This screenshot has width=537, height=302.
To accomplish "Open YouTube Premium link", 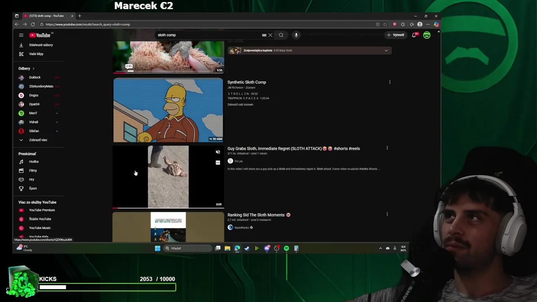I will click(42, 210).
